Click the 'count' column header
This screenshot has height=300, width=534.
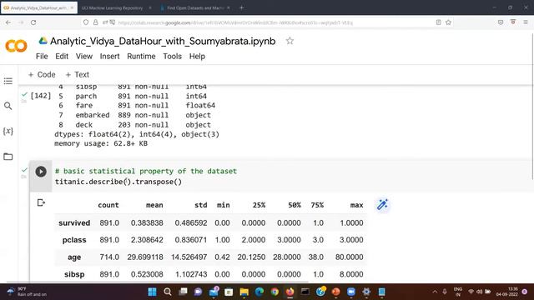pos(108,205)
